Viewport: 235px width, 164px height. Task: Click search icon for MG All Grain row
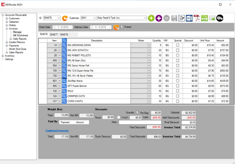(x=64, y=60)
